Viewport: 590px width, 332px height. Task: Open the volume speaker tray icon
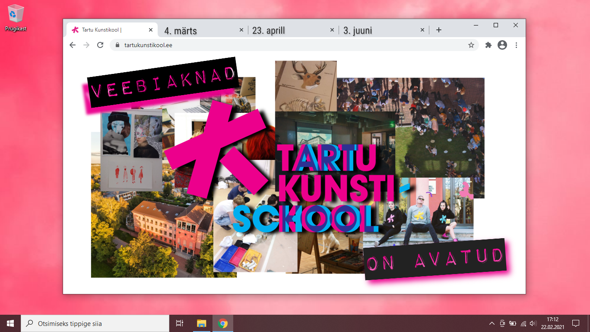pos(533,323)
